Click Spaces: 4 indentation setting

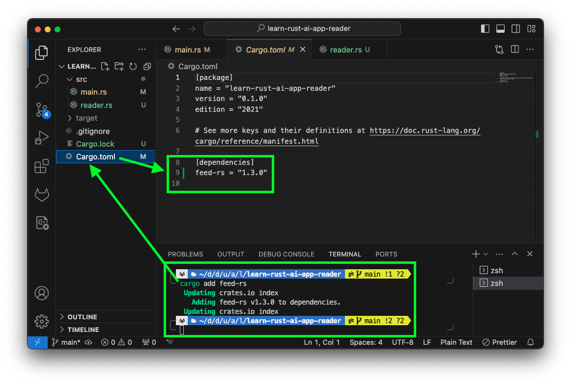click(x=366, y=342)
